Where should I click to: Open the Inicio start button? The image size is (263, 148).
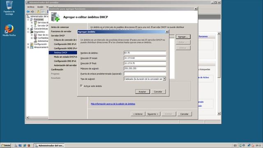click(6, 146)
